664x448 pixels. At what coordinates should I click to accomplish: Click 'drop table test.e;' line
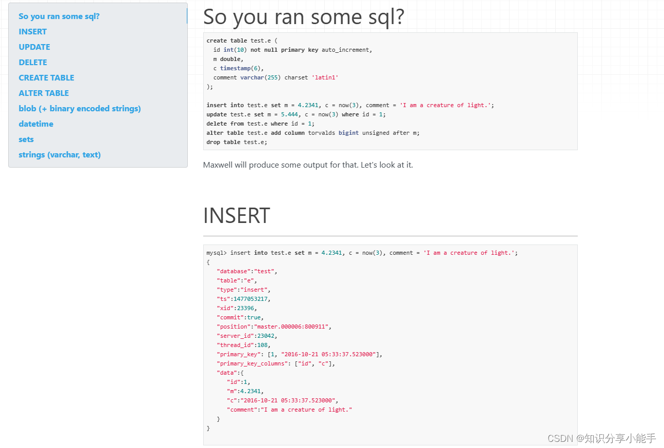pos(237,142)
